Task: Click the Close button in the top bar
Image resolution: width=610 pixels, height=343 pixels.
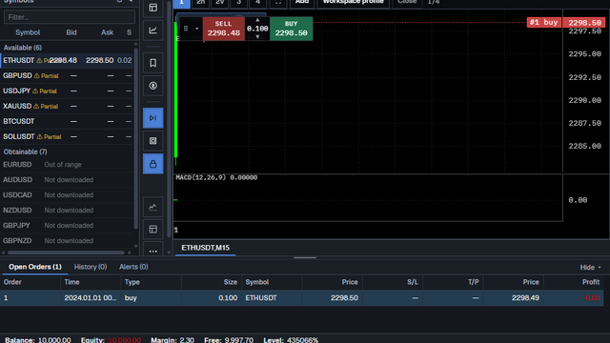Action: coord(407,2)
